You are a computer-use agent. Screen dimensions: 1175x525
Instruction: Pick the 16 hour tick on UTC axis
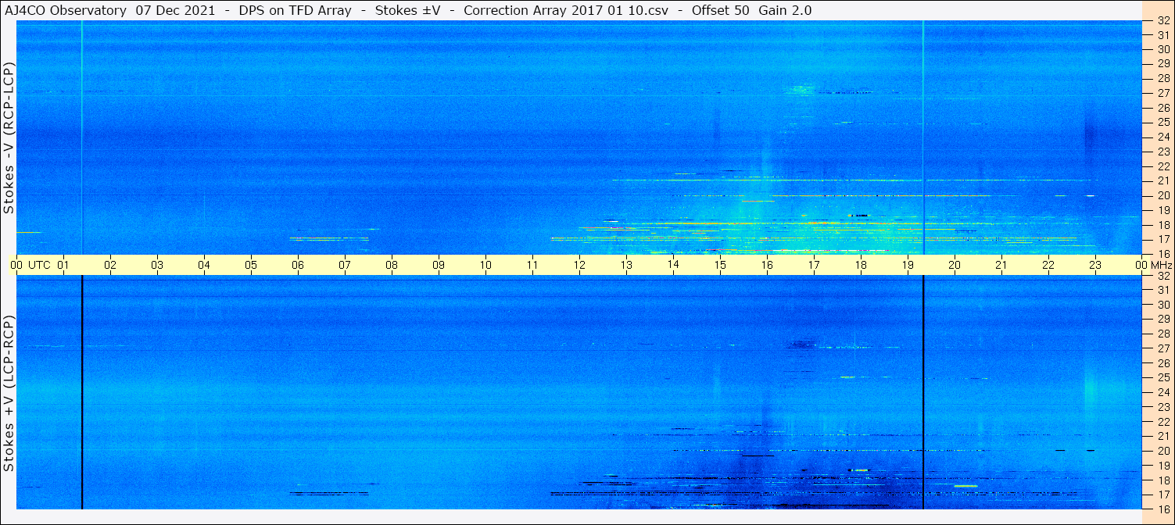pos(767,265)
